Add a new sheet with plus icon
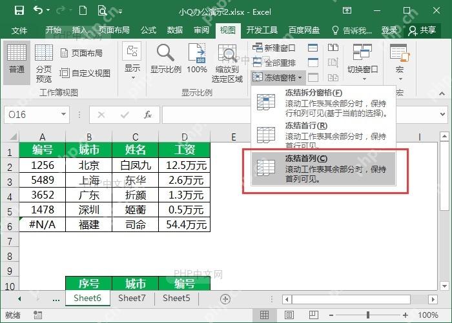The width and height of the screenshot is (452, 323). pos(225,299)
